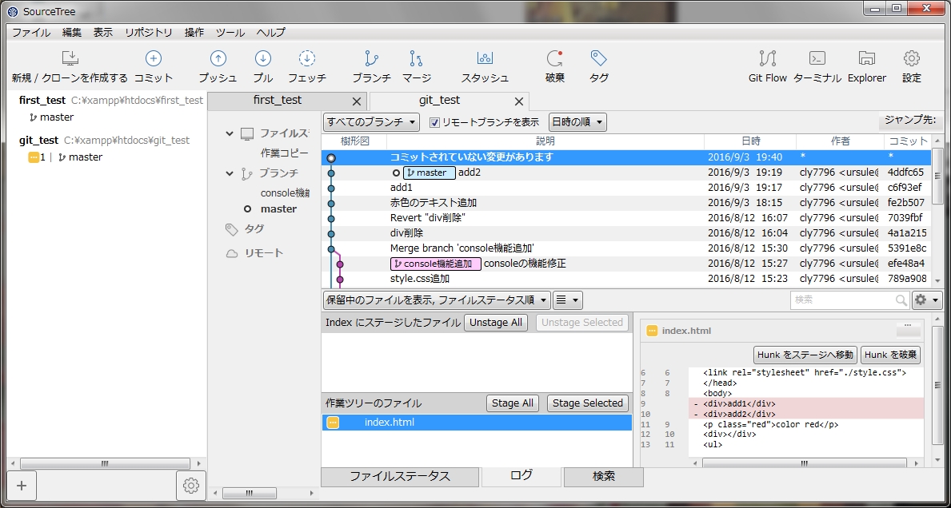Select master branch under git_test sidebar
The image size is (951, 508).
82,157
